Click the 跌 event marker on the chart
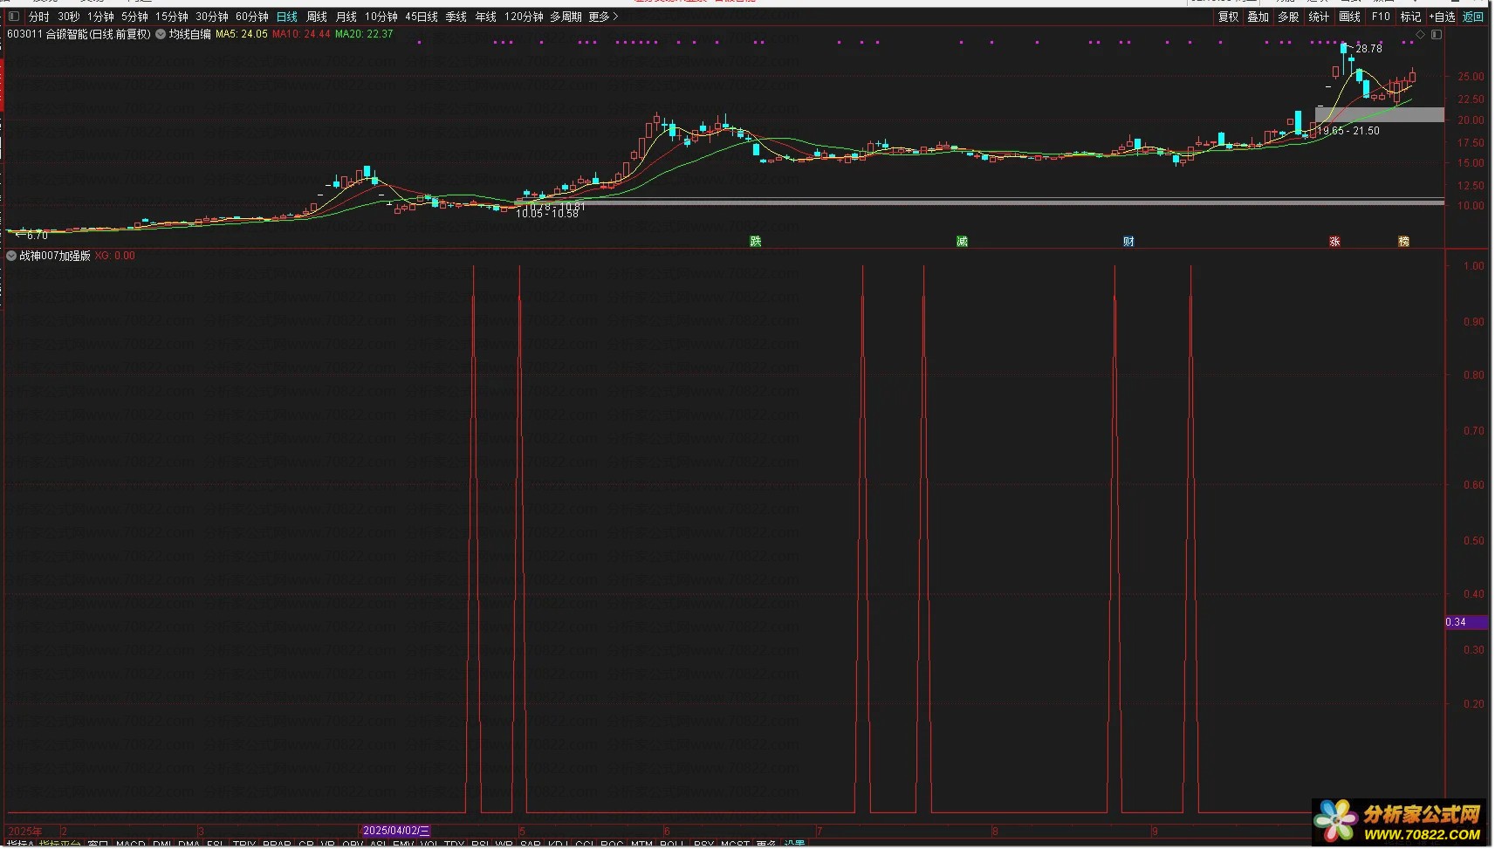Image resolution: width=1495 pixels, height=849 pixels. click(756, 242)
